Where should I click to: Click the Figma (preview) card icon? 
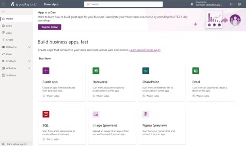point(146,114)
